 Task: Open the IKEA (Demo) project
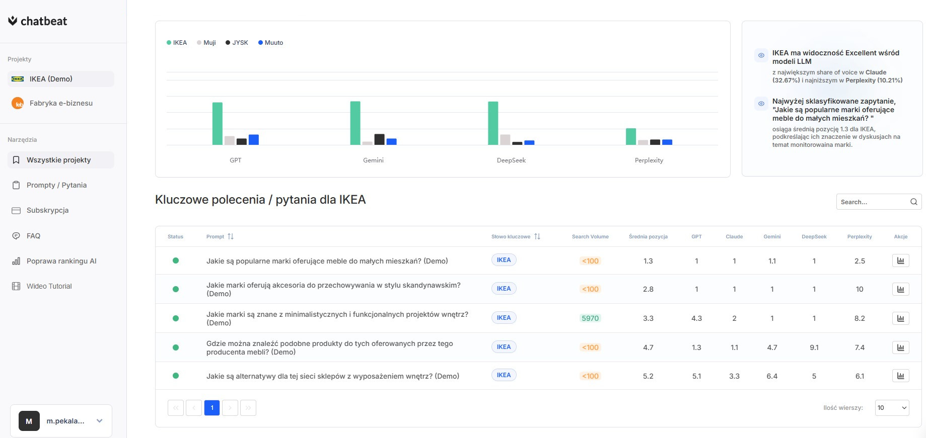pyautogui.click(x=61, y=79)
